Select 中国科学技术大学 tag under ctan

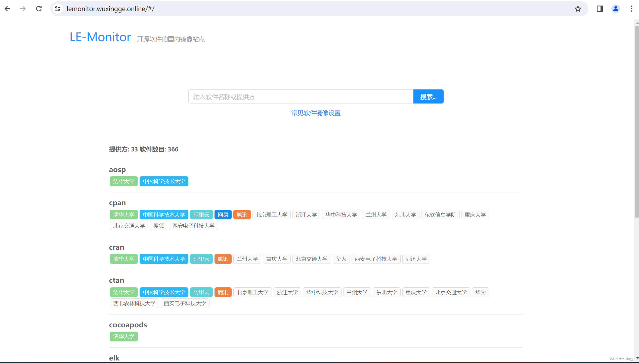pyautogui.click(x=164, y=292)
